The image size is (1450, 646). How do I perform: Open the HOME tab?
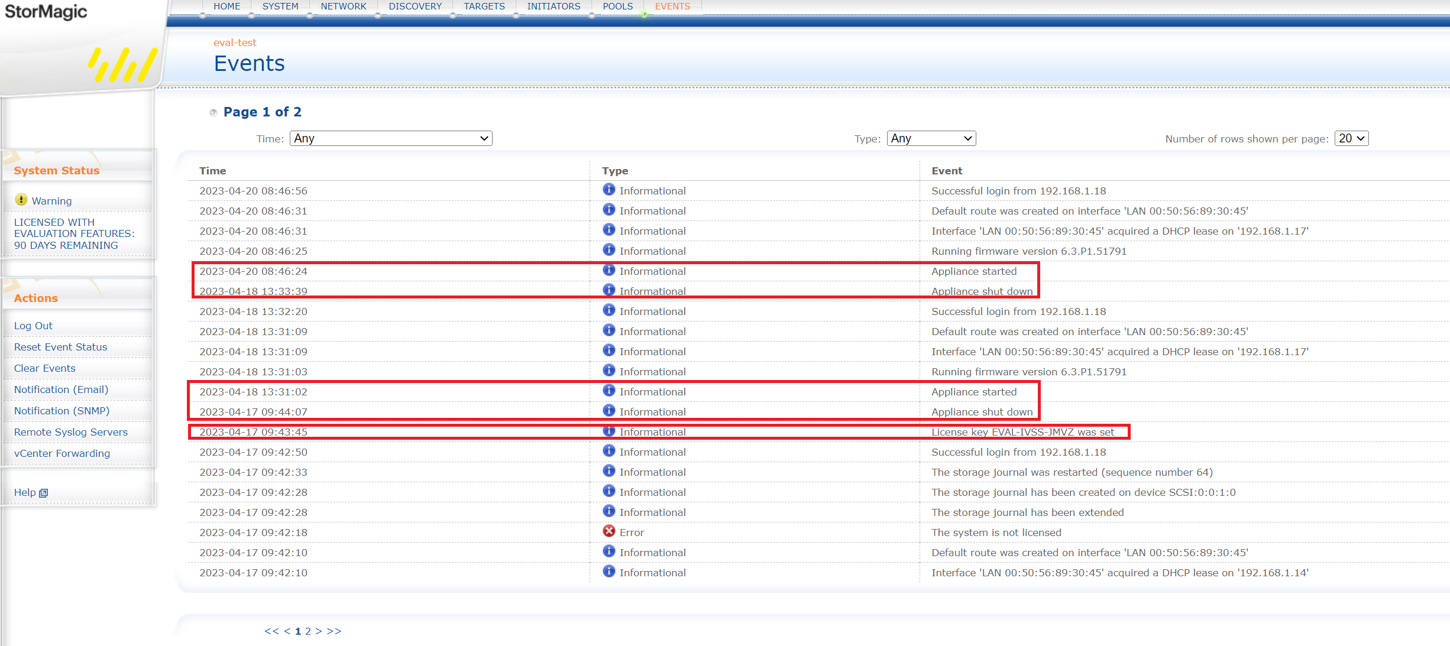click(227, 7)
